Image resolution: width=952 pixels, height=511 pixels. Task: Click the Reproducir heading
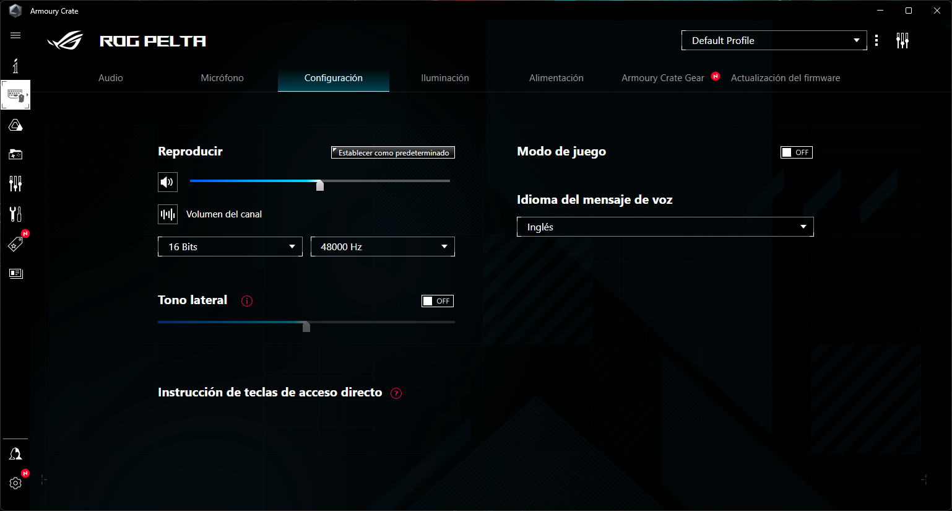click(x=190, y=152)
